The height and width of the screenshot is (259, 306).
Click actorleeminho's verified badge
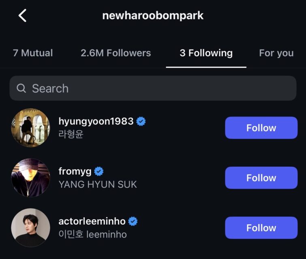click(x=133, y=221)
